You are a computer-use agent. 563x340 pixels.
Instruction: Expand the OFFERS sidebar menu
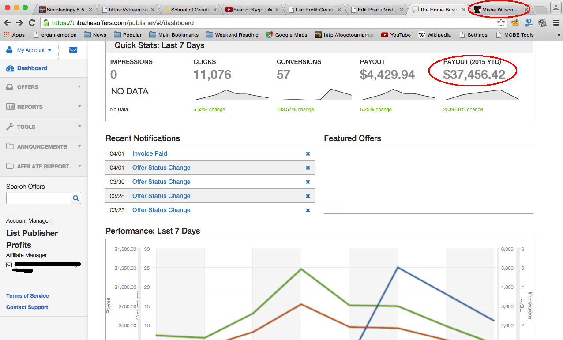[43, 87]
